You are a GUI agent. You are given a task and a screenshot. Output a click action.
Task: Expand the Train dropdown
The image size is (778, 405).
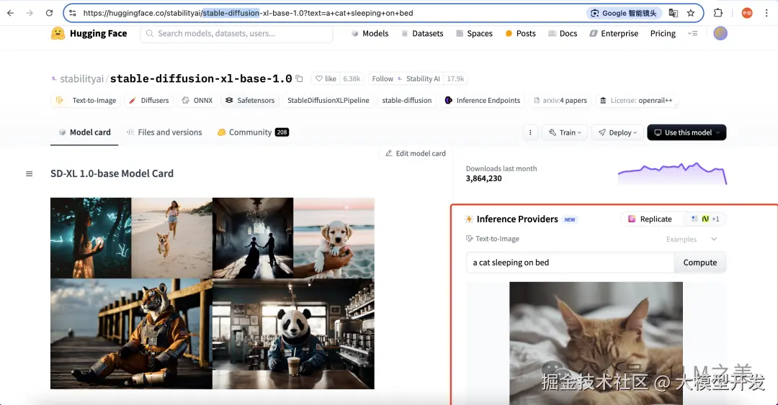(565, 132)
